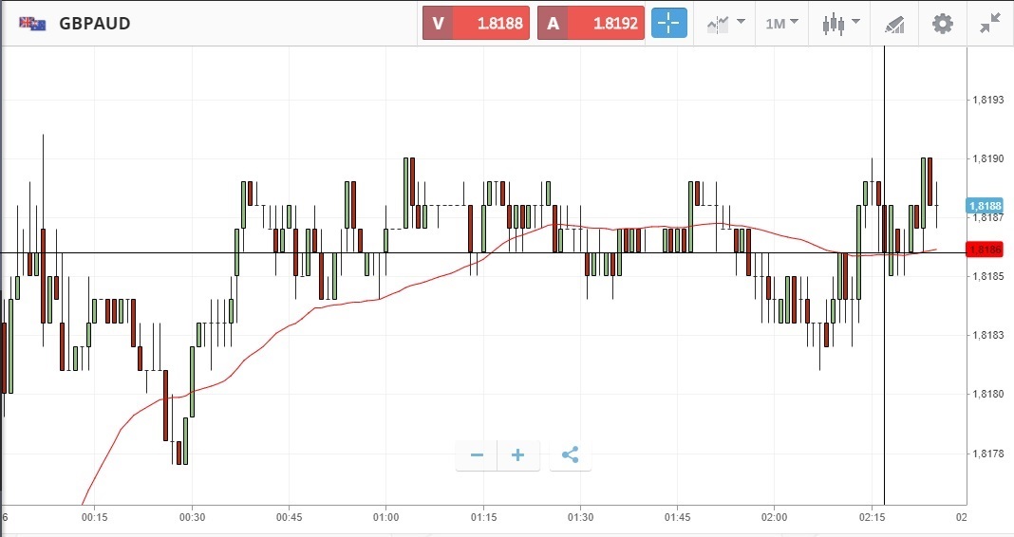This screenshot has width=1014, height=537.
Task: Expand the 1M timeframe dropdown
Action: click(782, 24)
